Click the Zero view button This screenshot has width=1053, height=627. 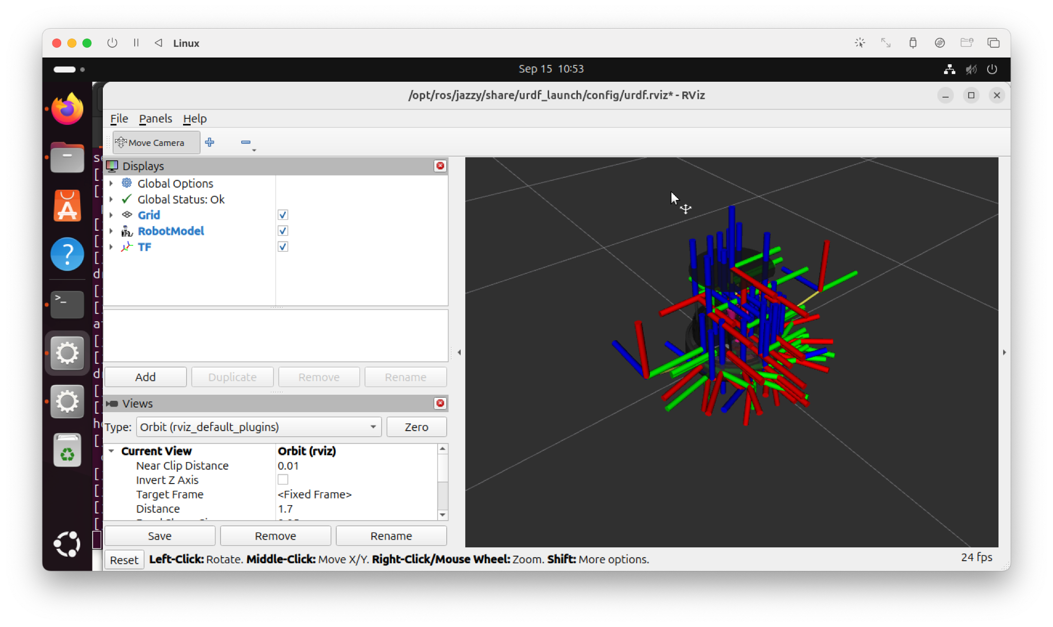tap(416, 427)
